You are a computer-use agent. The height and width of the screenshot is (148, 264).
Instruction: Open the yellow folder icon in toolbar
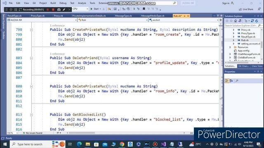point(109,9)
